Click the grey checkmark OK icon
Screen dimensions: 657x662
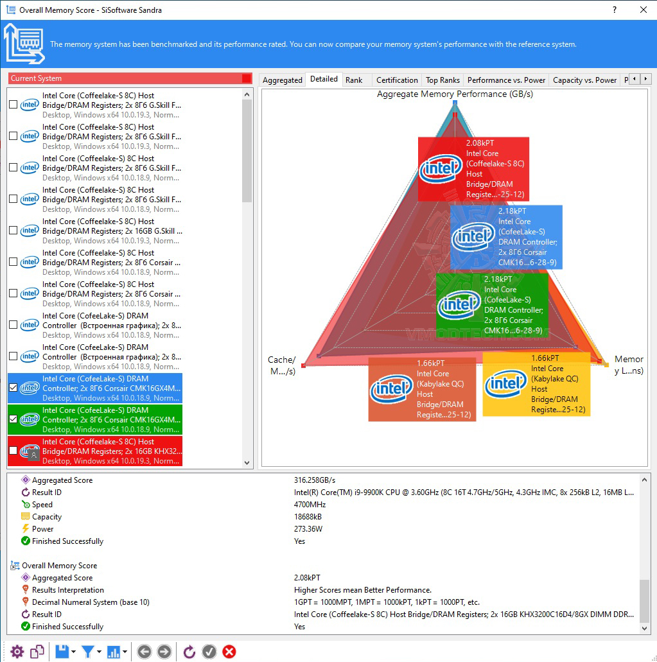209,652
